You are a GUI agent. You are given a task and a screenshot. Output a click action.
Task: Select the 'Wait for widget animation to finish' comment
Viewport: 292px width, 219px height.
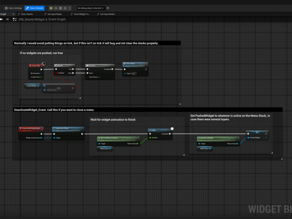pyautogui.click(x=113, y=120)
